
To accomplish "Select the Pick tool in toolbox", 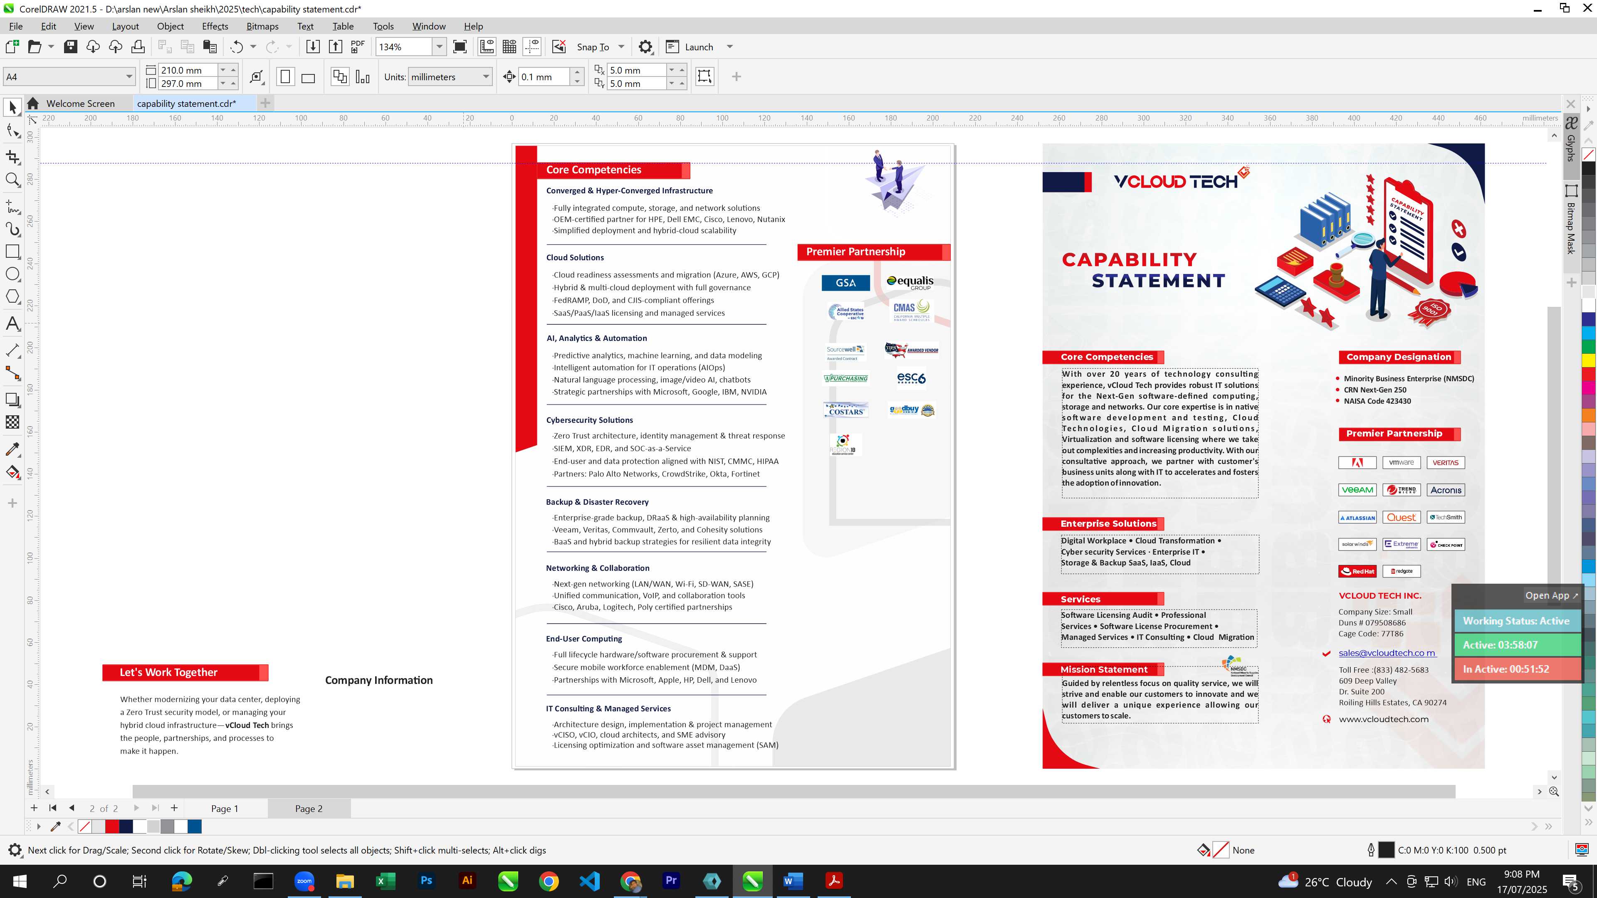I will pos(12,108).
